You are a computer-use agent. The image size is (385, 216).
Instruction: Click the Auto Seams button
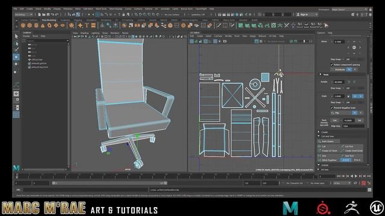[x=329, y=142]
